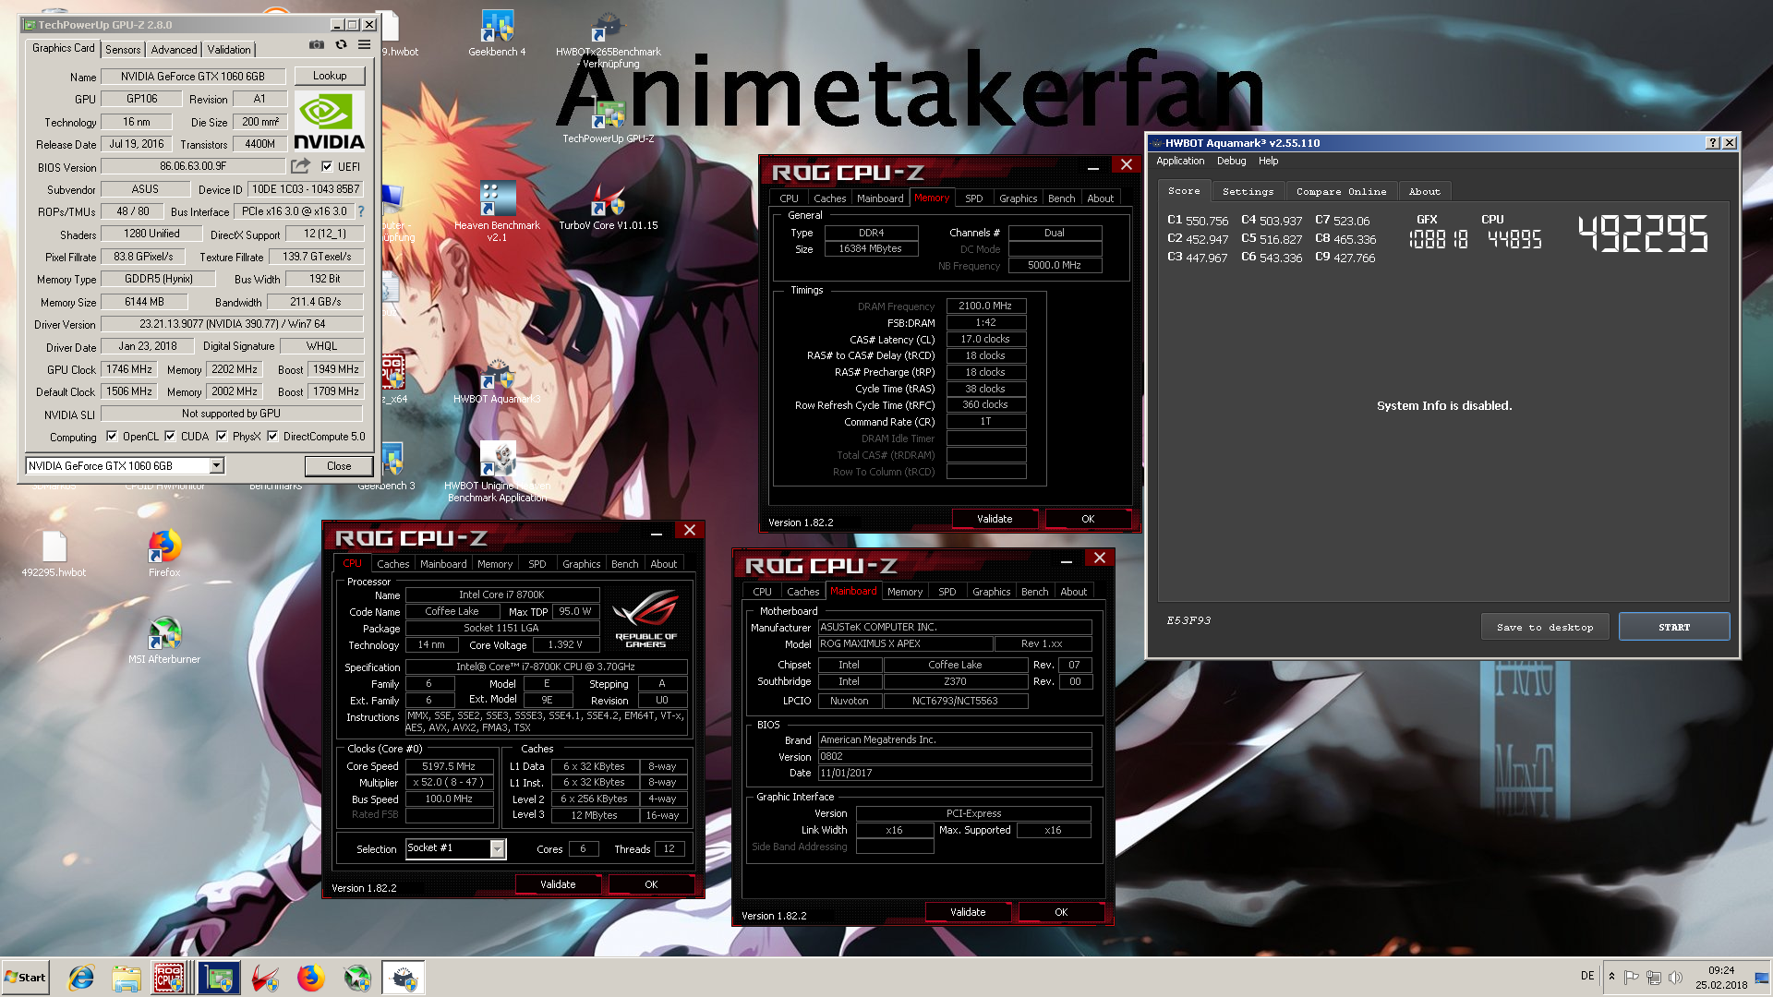Click the GPU-Z refresh icon
The width and height of the screenshot is (1773, 997).
tap(341, 44)
